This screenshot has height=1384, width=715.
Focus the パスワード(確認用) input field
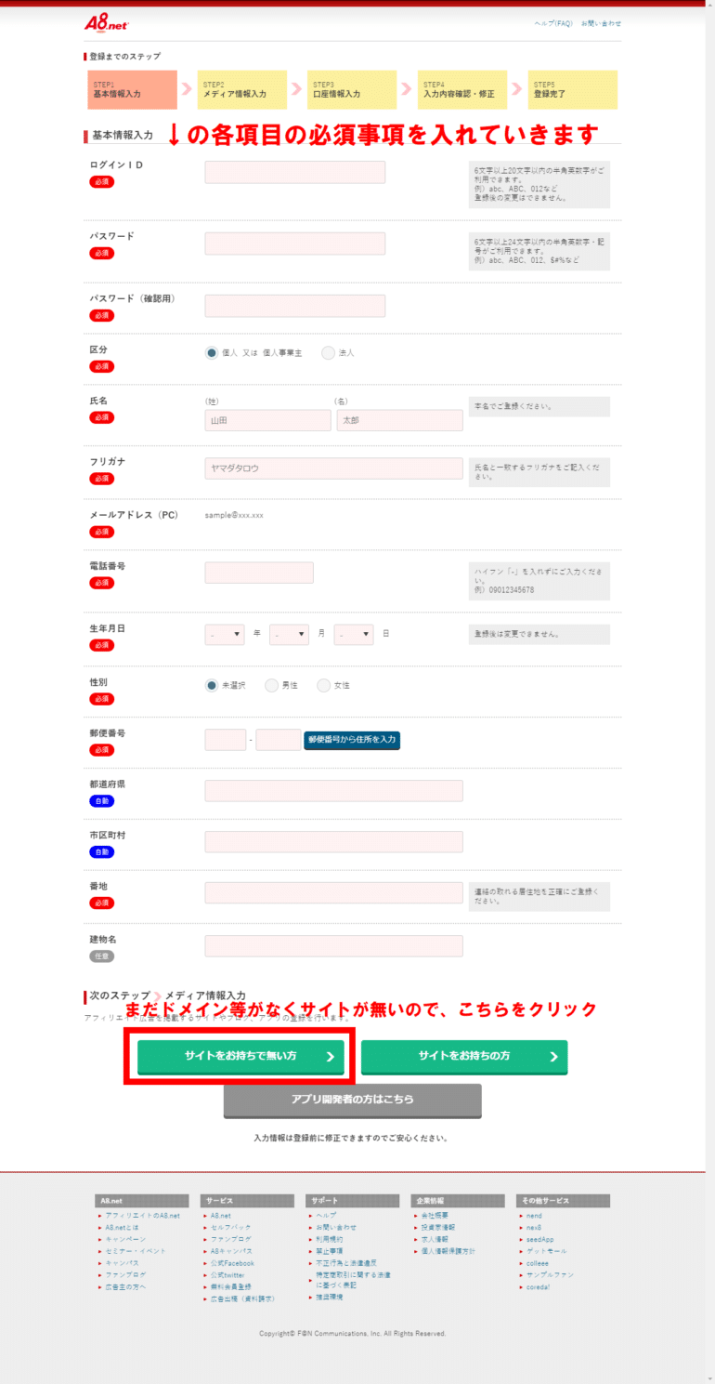point(295,306)
